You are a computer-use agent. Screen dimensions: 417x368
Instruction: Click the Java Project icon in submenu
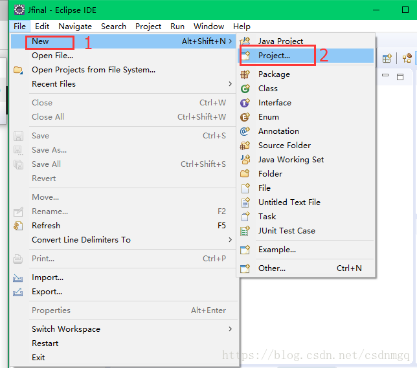[x=245, y=41]
